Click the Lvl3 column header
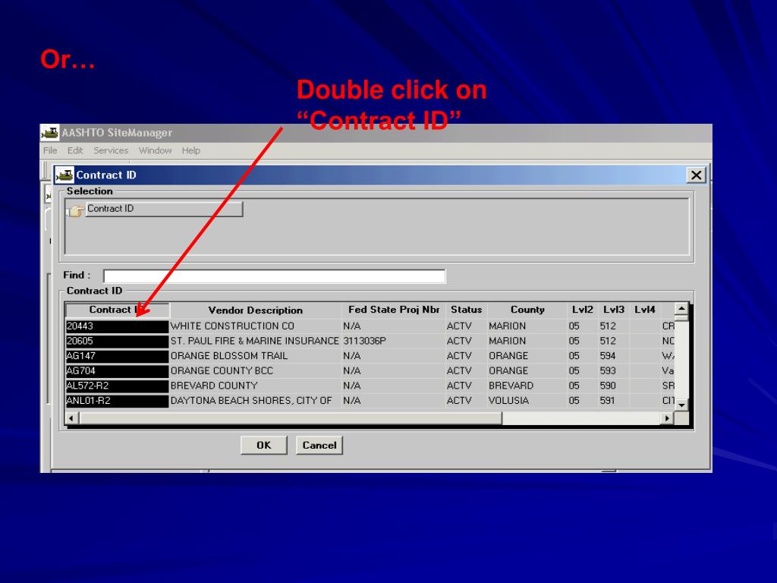The image size is (777, 583). click(613, 310)
